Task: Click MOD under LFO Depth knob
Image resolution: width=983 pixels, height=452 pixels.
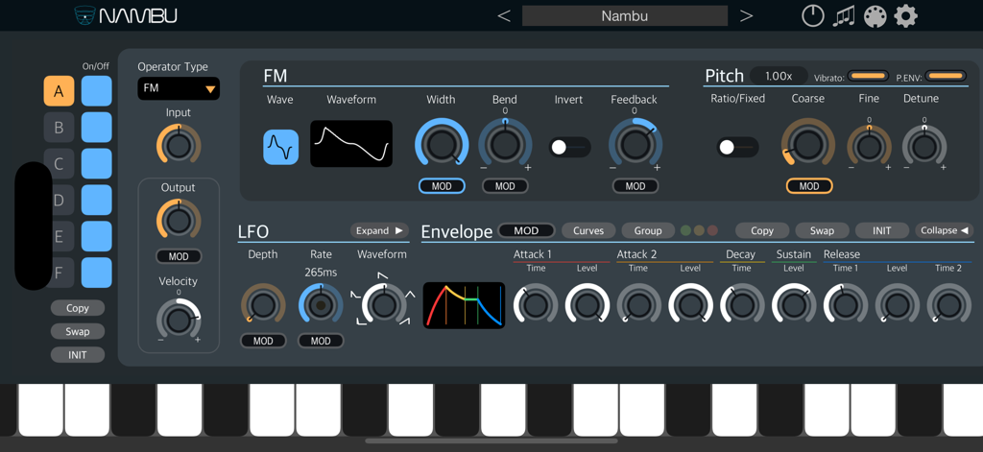Action: tap(263, 341)
